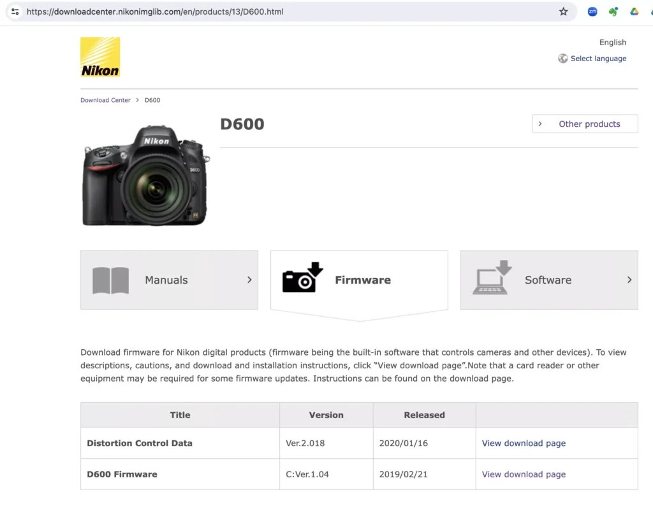
Task: Click the chevron on the Software tab
Action: (x=629, y=280)
